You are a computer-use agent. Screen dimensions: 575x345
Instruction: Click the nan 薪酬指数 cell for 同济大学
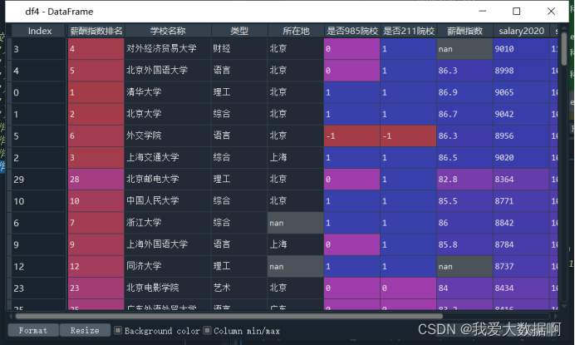pyautogui.click(x=464, y=266)
